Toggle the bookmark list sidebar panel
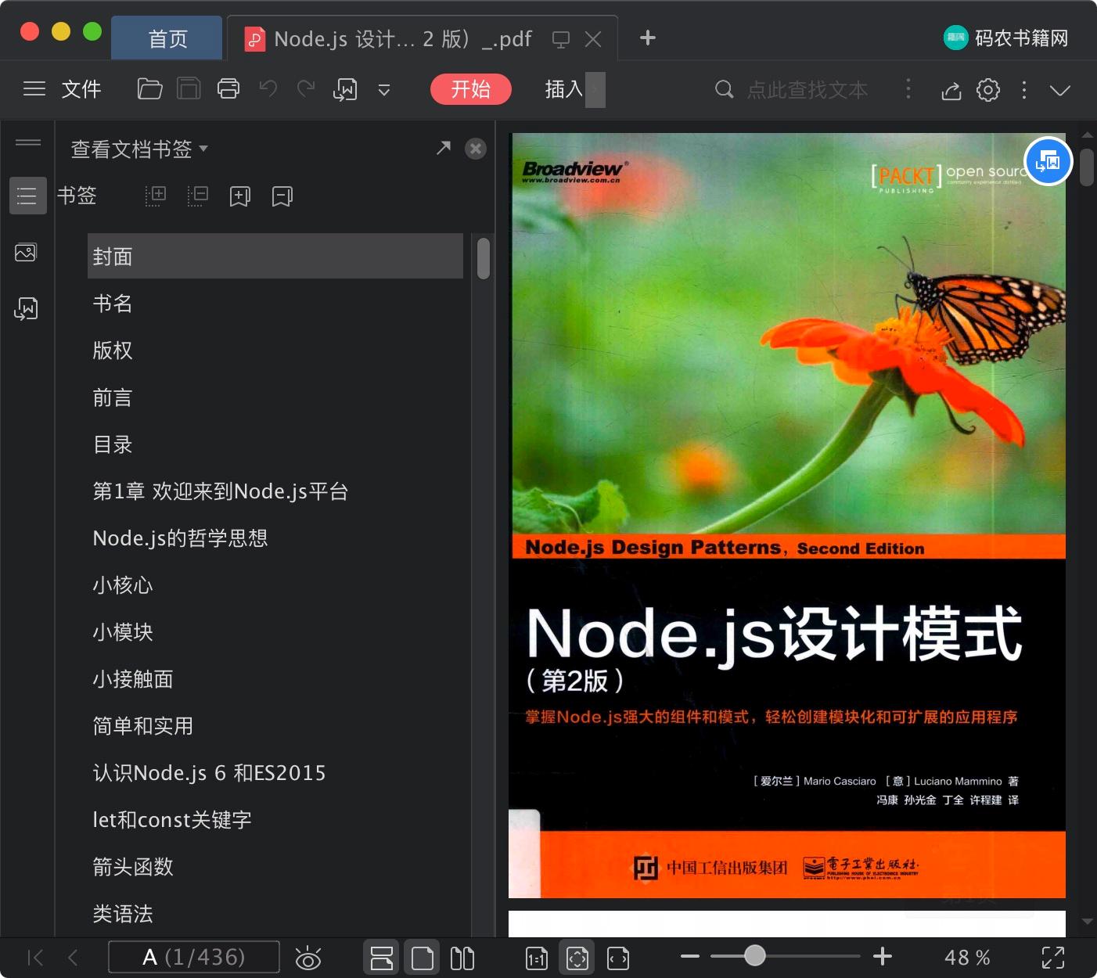 click(27, 196)
